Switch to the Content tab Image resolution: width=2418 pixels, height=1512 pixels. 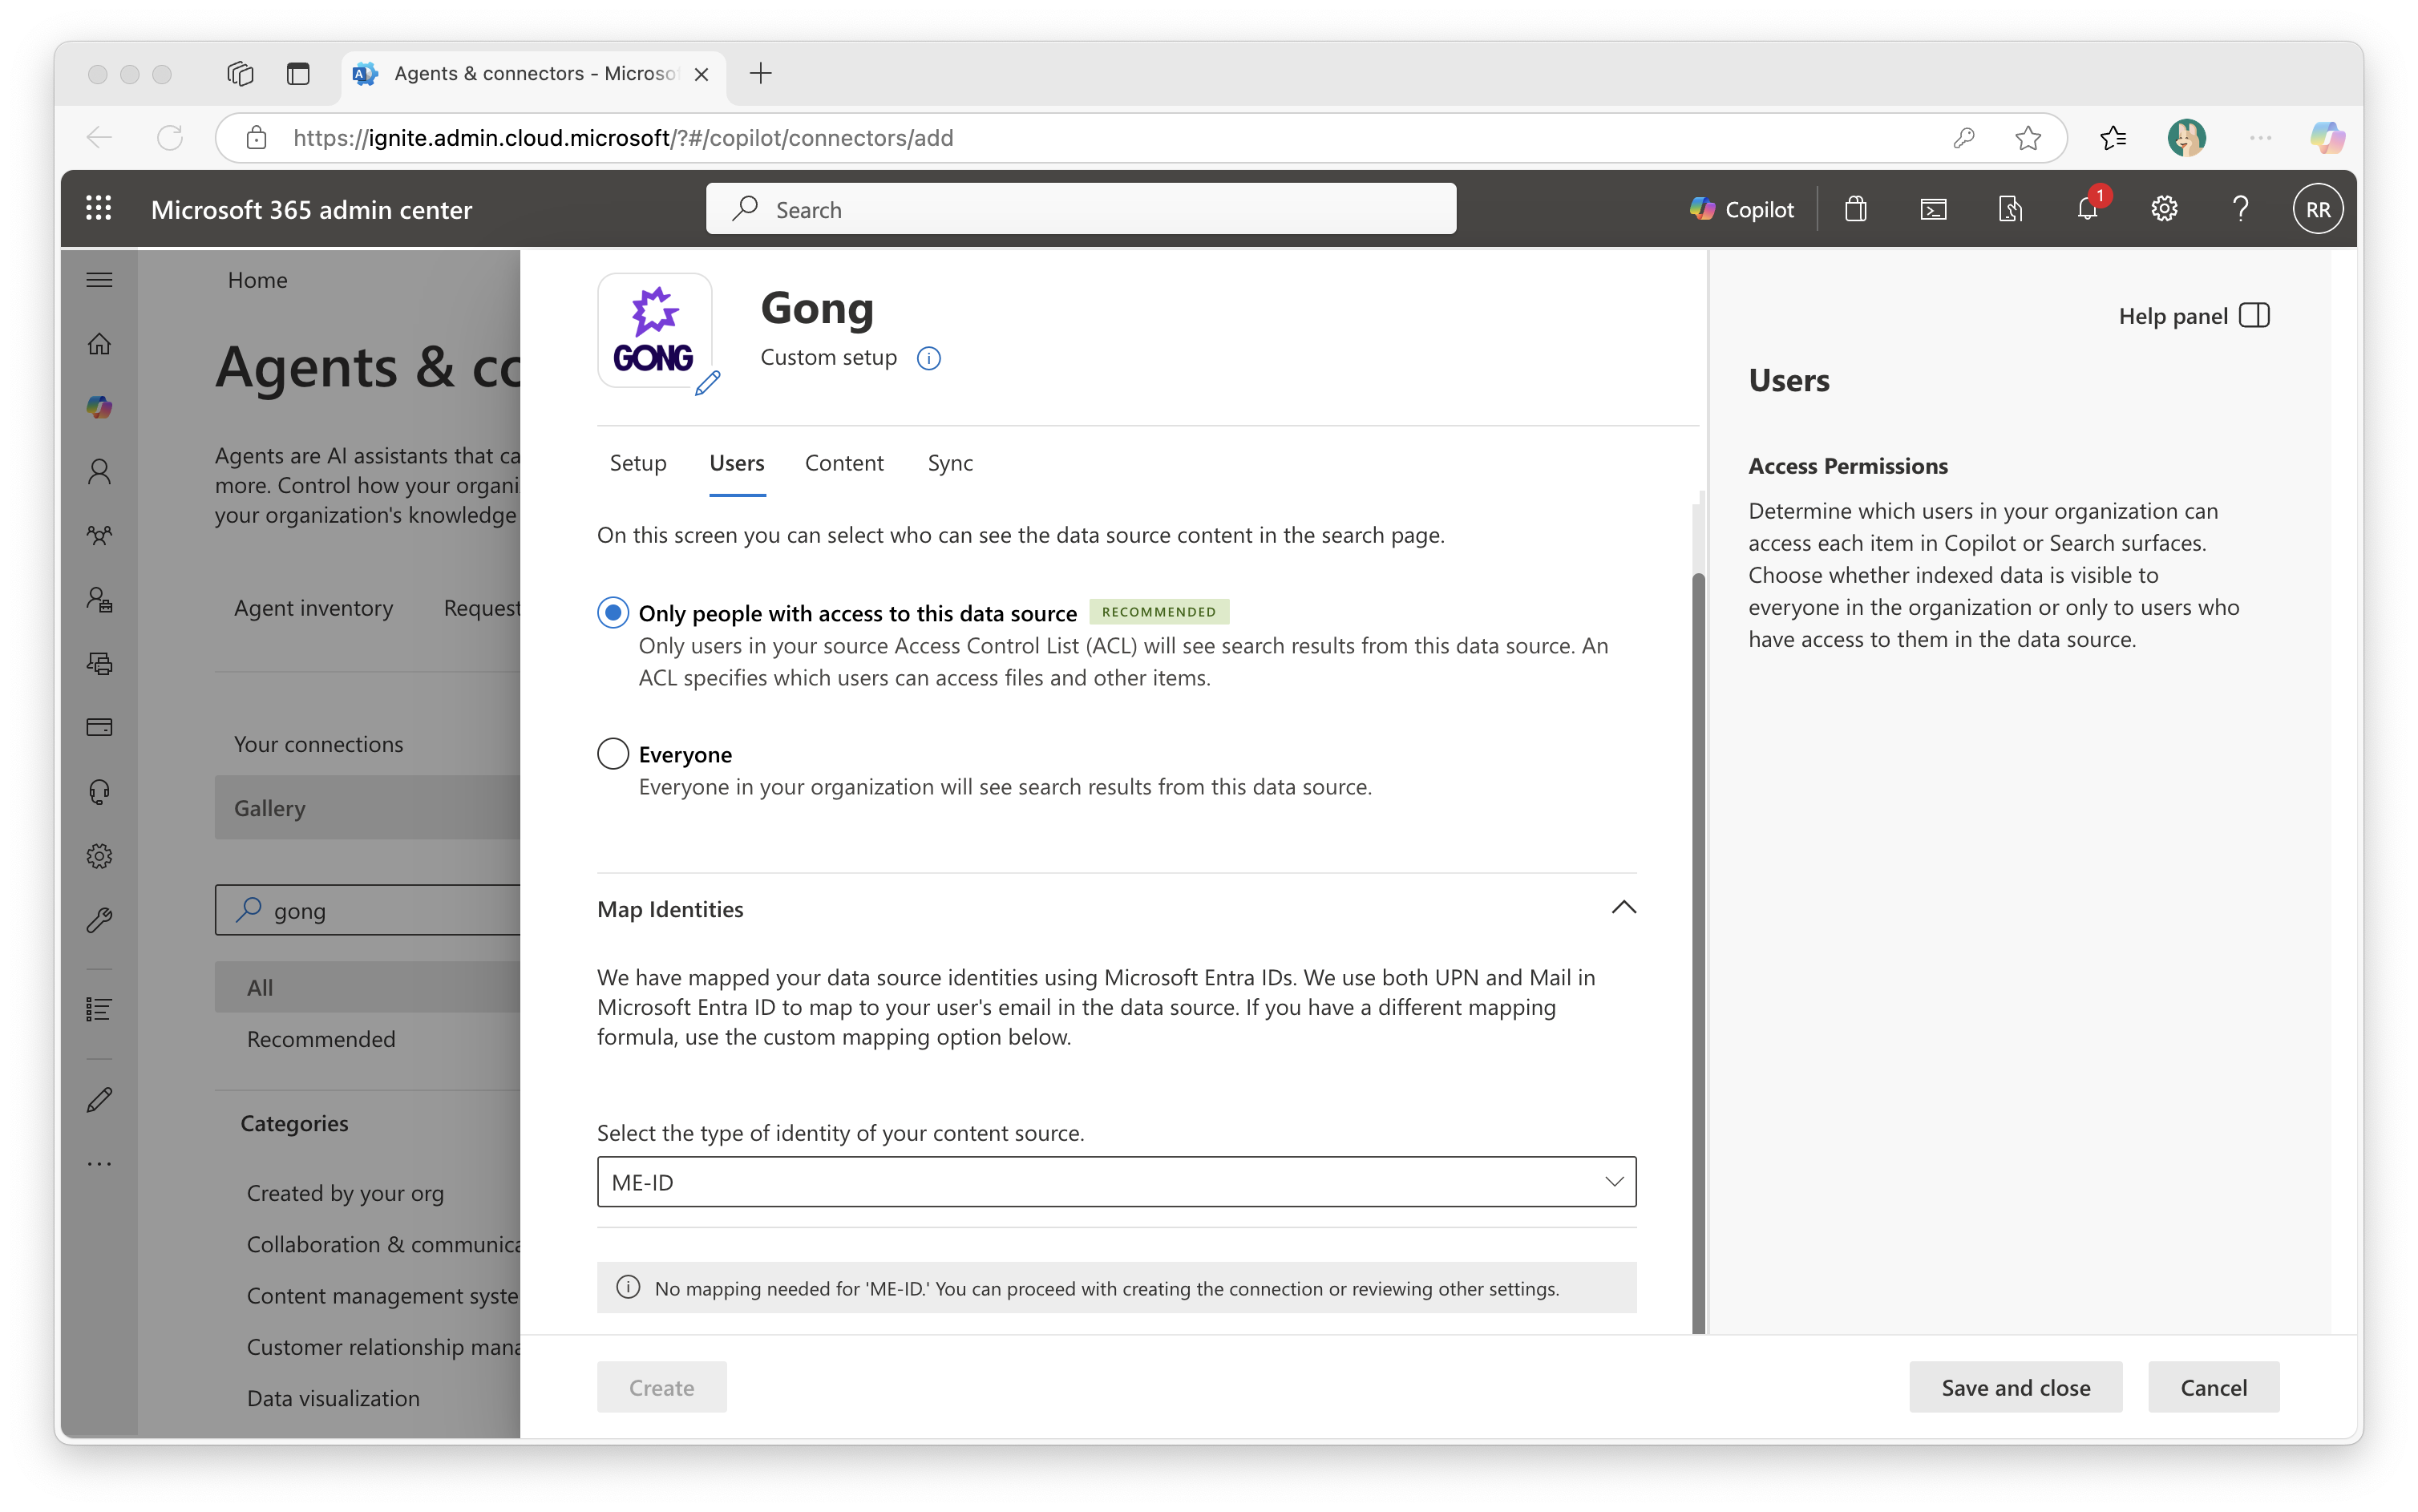point(843,463)
